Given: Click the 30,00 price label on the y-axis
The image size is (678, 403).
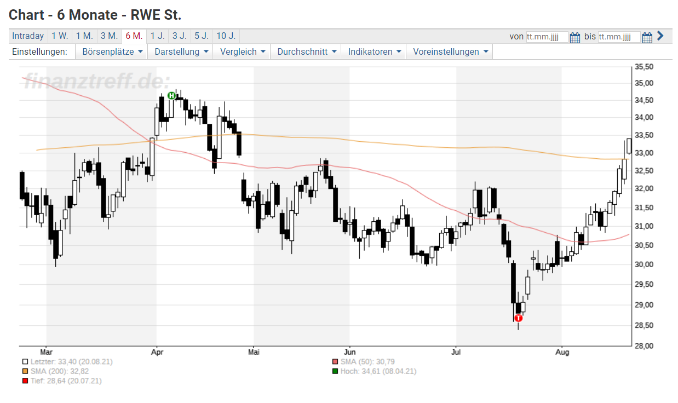Looking at the screenshot, I should (644, 264).
